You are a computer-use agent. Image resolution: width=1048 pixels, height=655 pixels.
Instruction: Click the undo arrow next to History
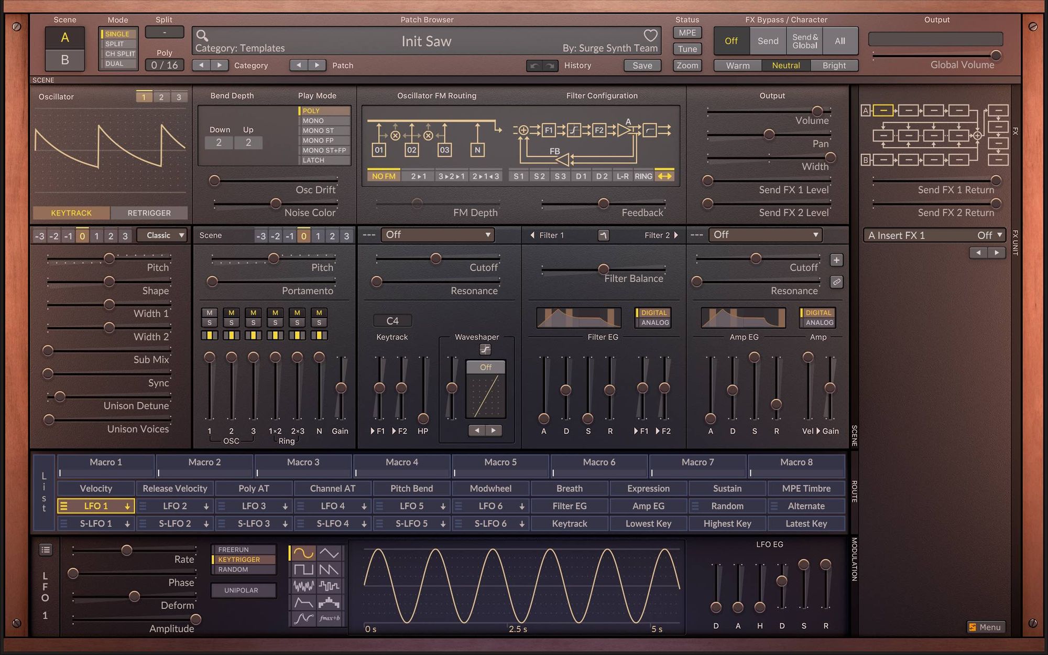pos(535,65)
